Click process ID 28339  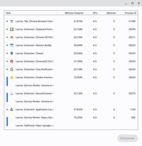pos(132,69)
